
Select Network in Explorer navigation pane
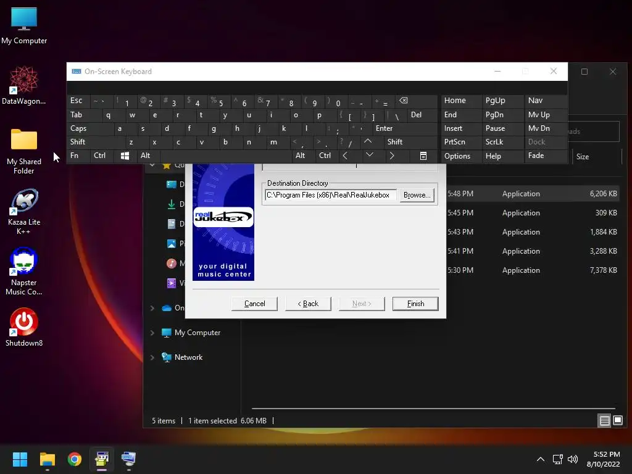(x=188, y=357)
